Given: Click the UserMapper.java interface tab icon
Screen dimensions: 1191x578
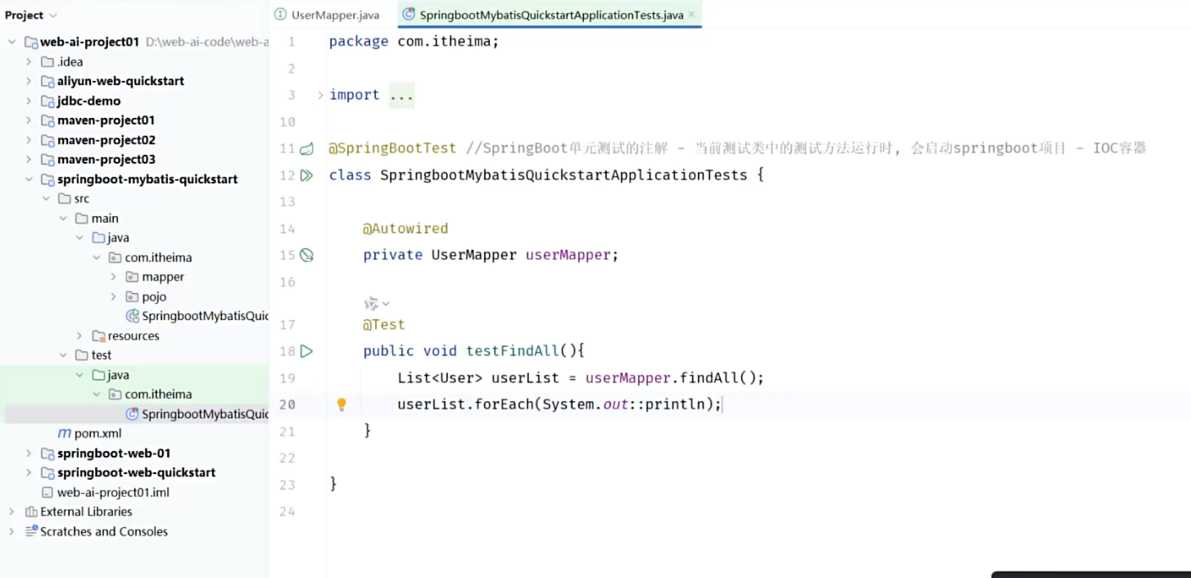Looking at the screenshot, I should tap(281, 15).
